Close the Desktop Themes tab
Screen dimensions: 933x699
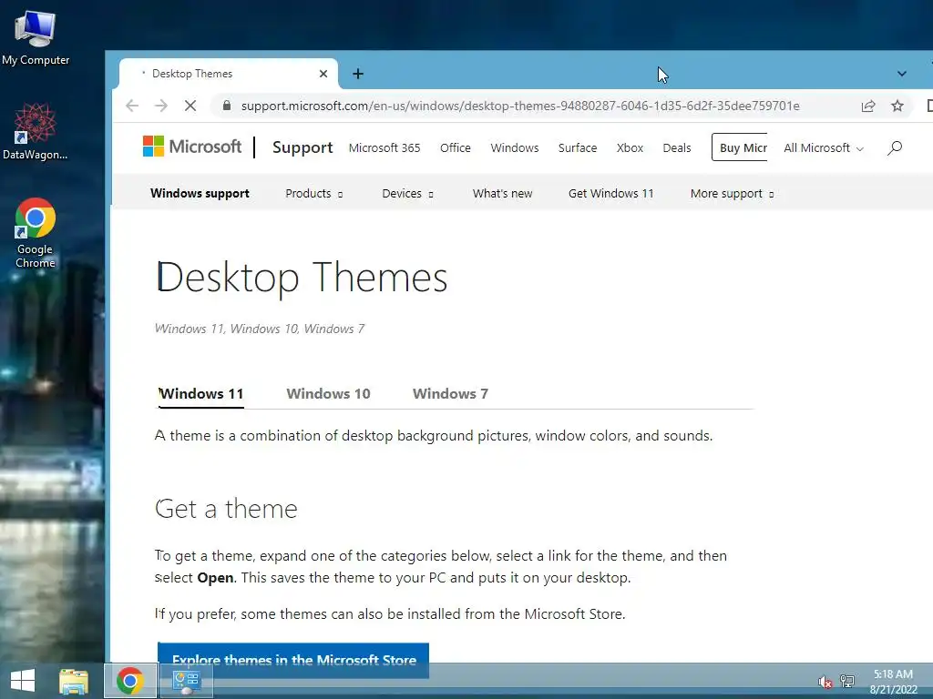323,74
